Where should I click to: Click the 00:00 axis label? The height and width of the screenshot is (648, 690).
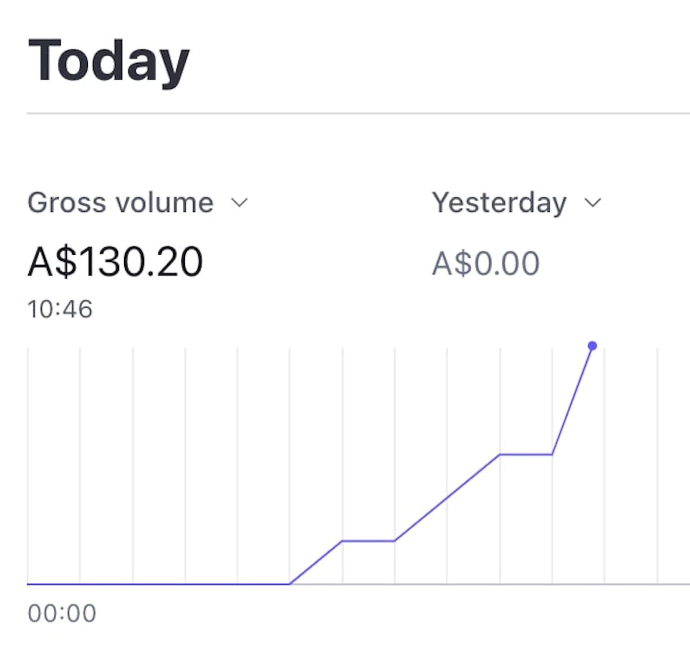tap(62, 614)
